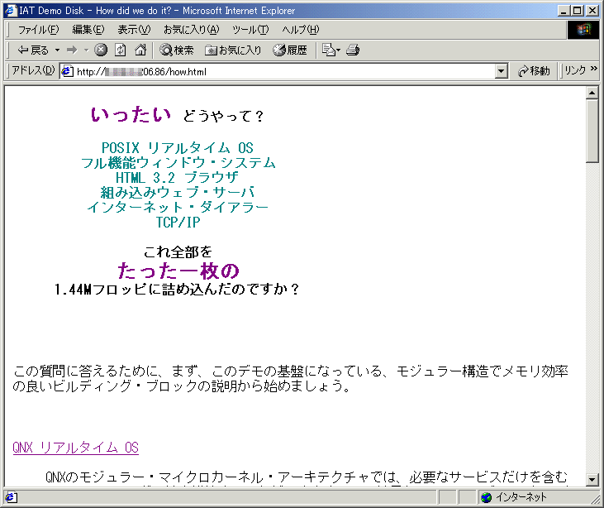Expand the Links (リンク) toolbar chevron
The width and height of the screenshot is (604, 508).
(593, 69)
